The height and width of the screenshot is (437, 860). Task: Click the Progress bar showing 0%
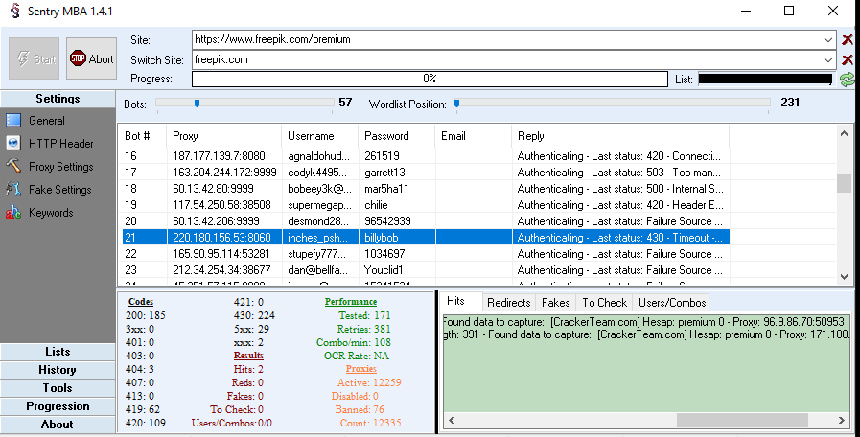(430, 79)
